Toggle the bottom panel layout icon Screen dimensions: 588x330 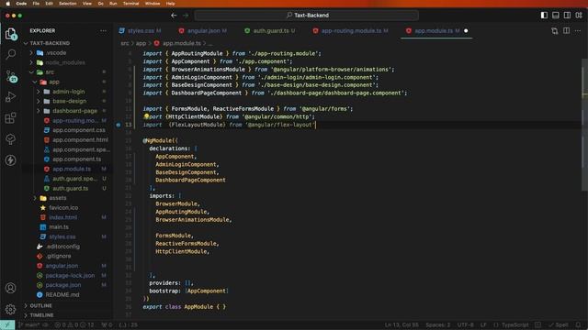tap(556, 15)
